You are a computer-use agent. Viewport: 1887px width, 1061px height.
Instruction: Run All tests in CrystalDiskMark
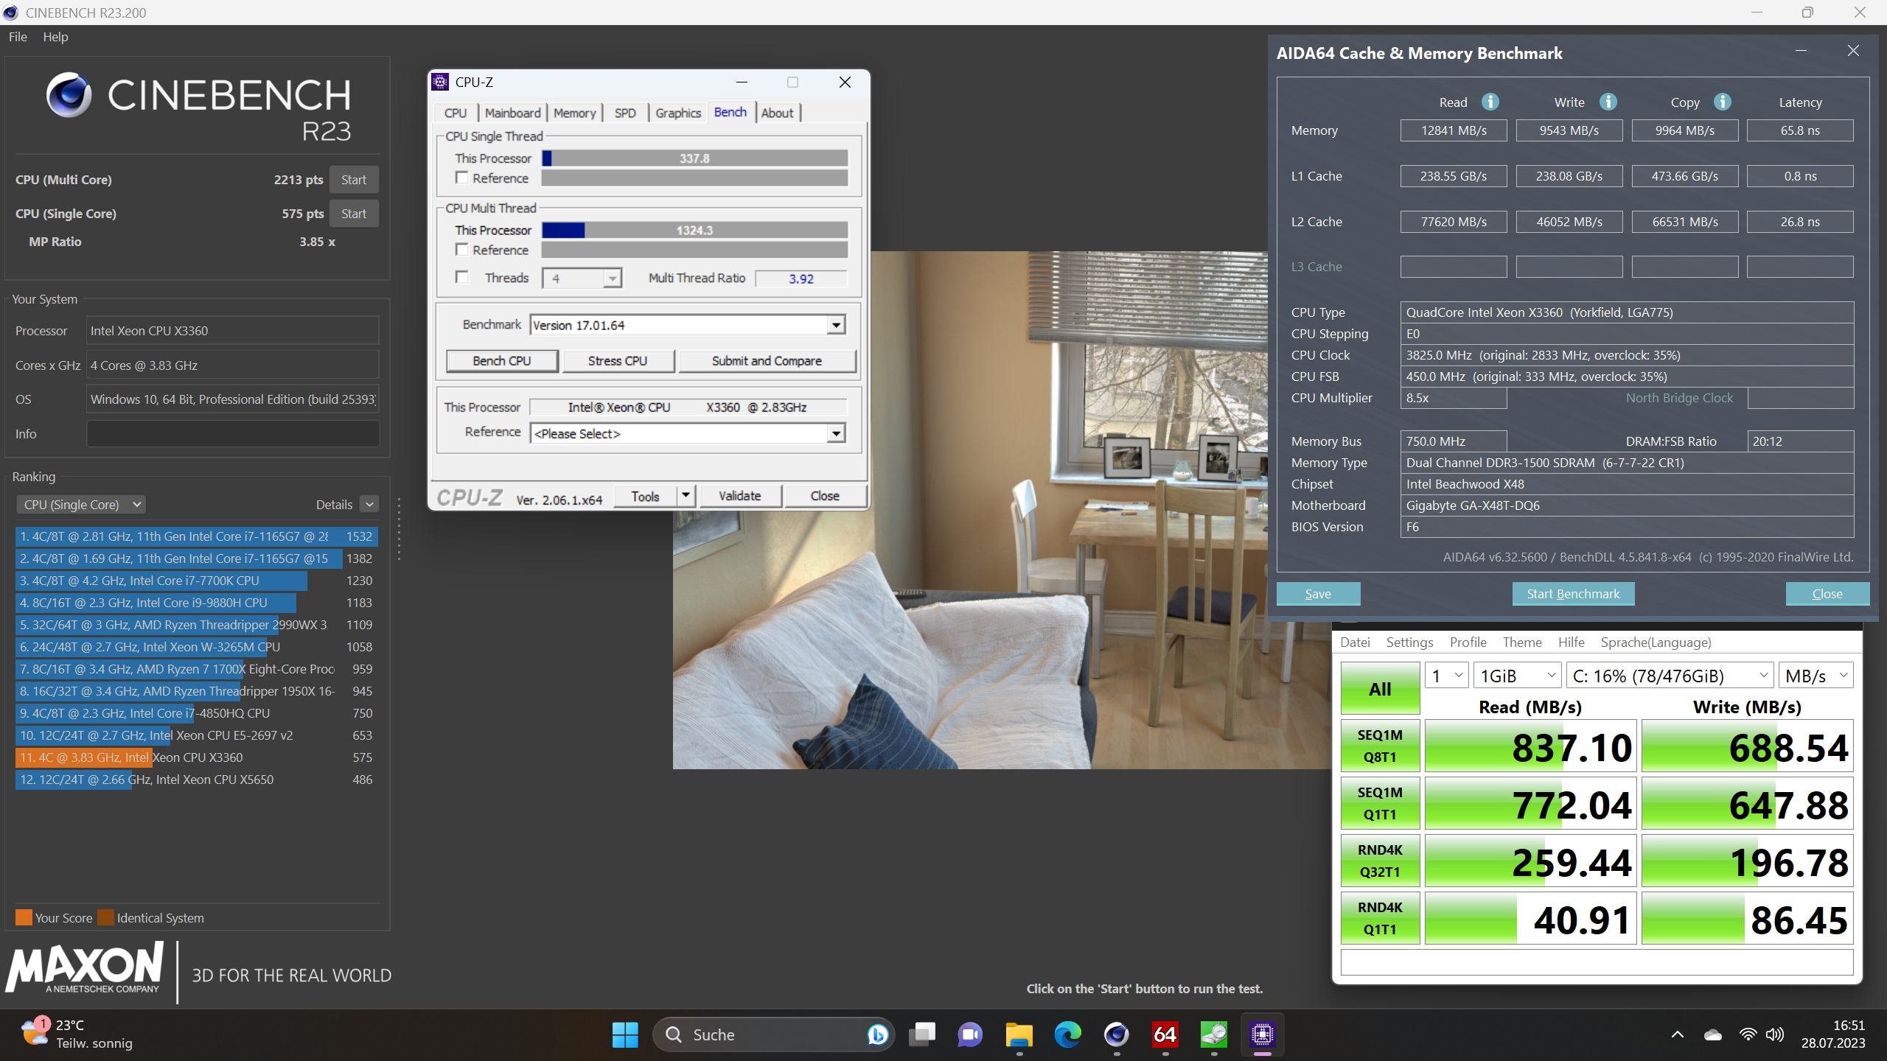(1380, 688)
